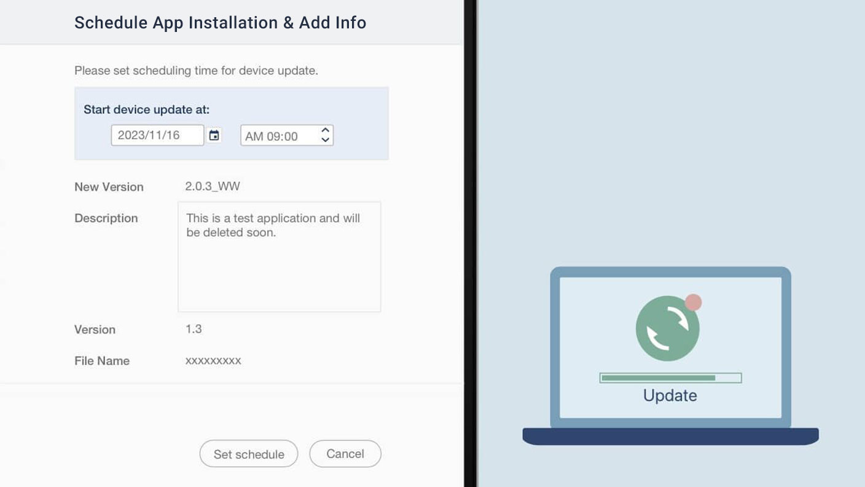Click the scheduling time instruction text
Viewport: 865px width, 487px height.
(x=196, y=71)
